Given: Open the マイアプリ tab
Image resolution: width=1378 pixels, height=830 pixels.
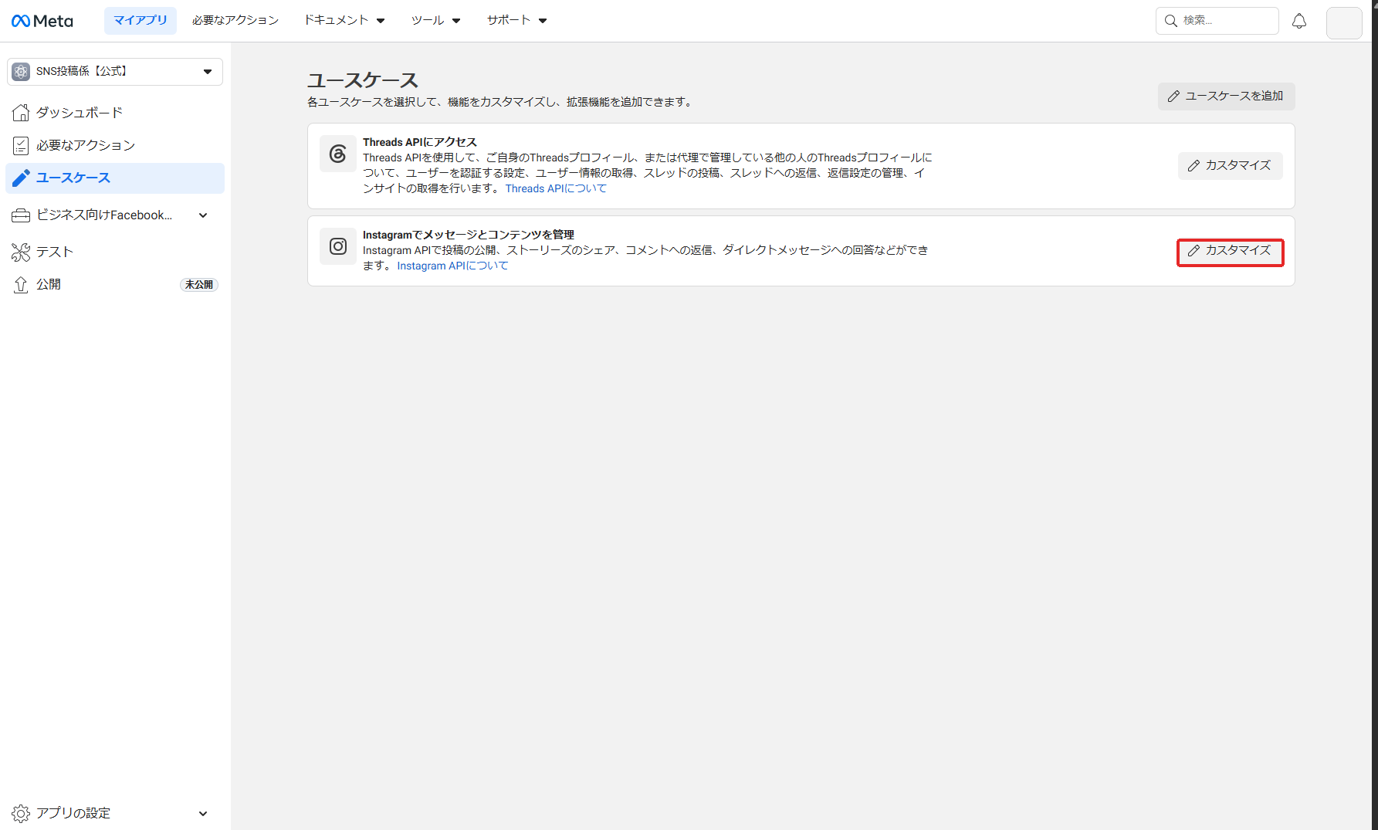Looking at the screenshot, I should click(141, 21).
